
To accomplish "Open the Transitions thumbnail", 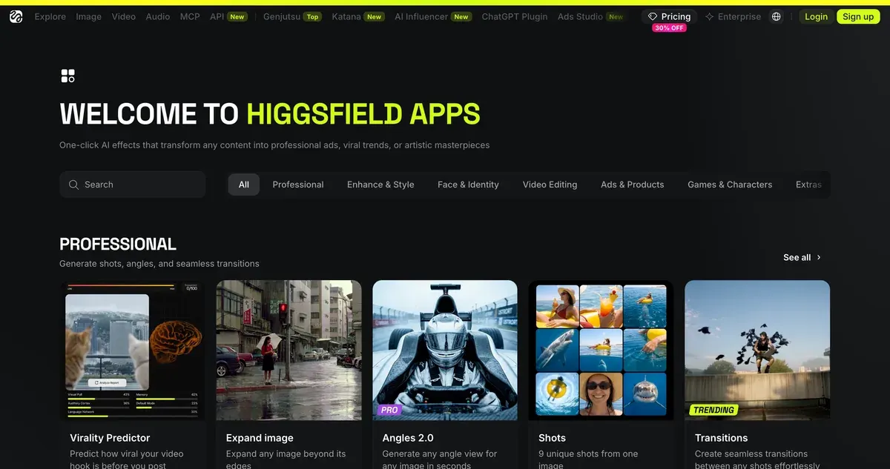I will (x=757, y=350).
